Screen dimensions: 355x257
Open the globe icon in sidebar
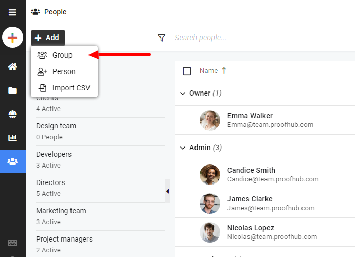(x=12, y=114)
